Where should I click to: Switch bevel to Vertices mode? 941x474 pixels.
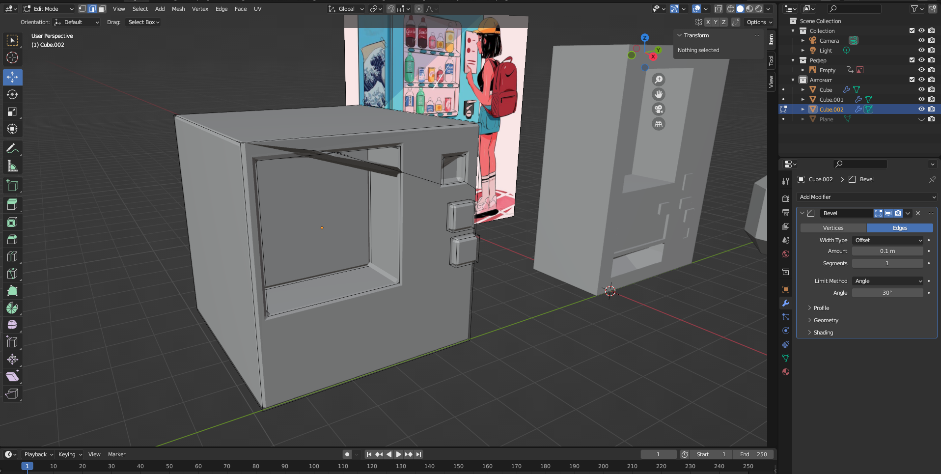coord(833,228)
